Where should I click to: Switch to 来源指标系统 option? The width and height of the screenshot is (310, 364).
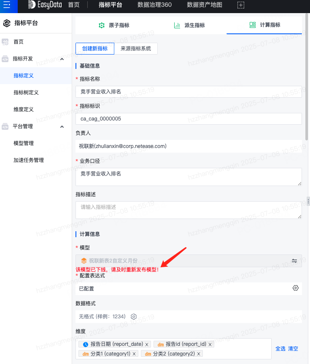(136, 49)
